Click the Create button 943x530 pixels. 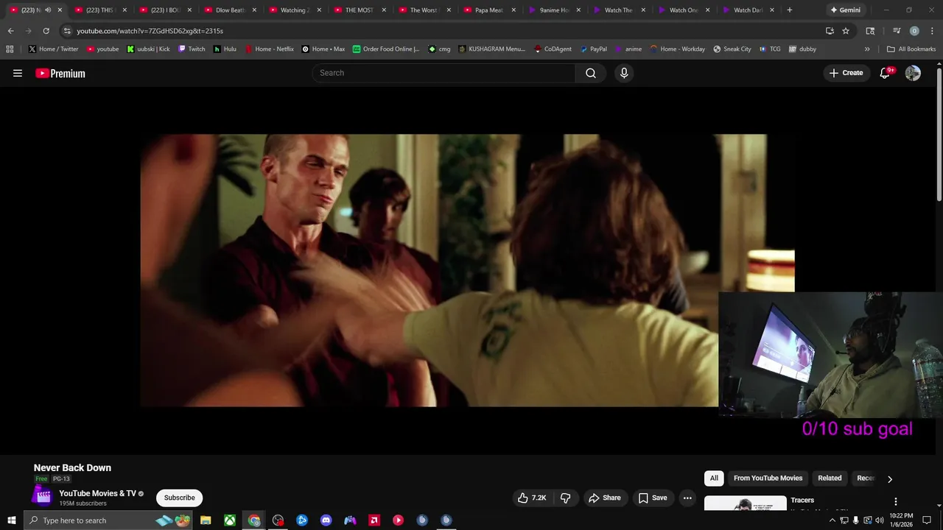pyautogui.click(x=846, y=73)
